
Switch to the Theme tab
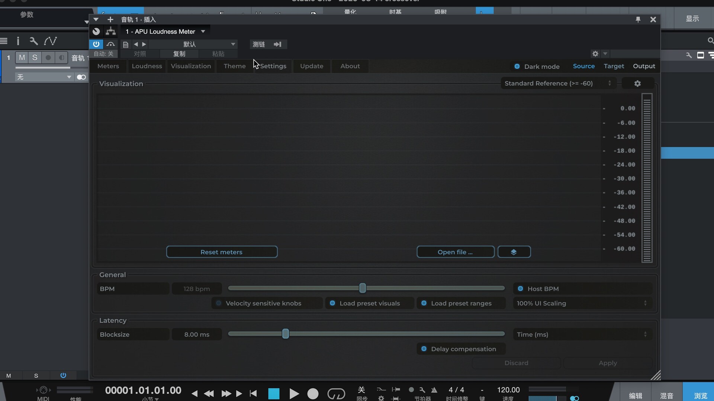(x=235, y=66)
